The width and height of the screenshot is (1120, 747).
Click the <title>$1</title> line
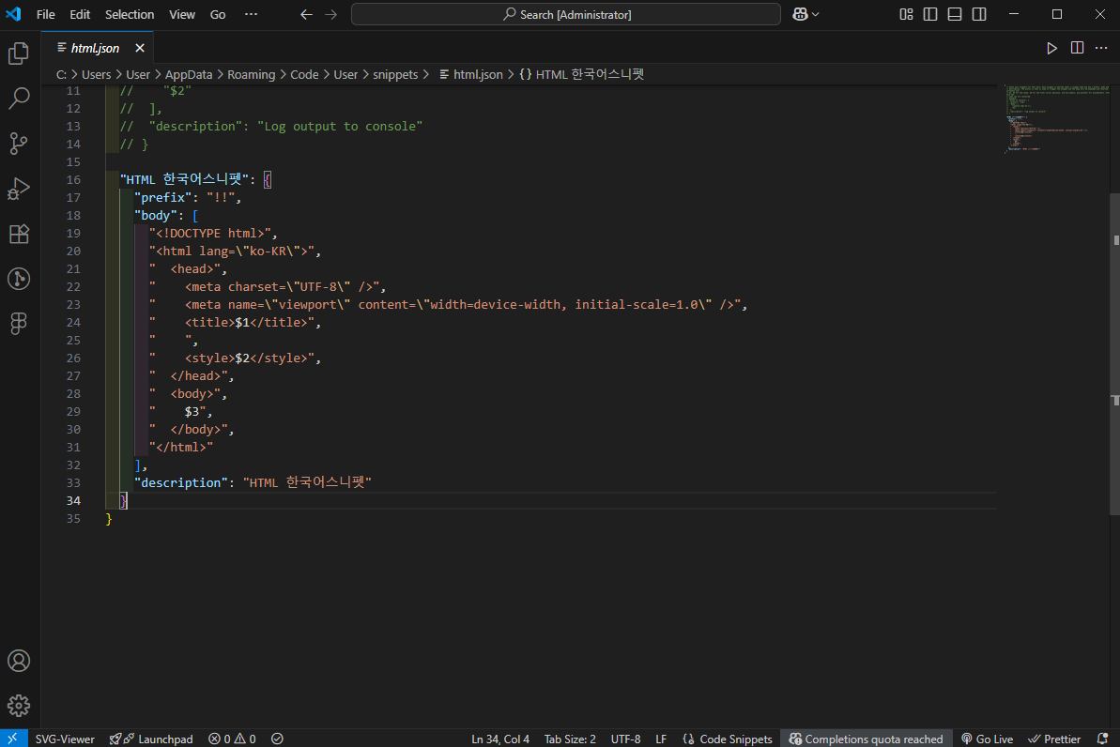253,322
